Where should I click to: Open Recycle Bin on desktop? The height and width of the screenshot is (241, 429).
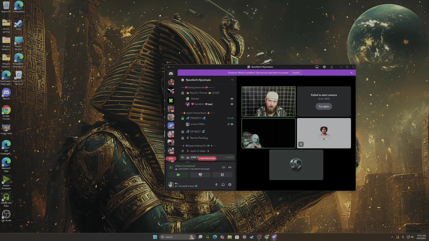[6, 7]
